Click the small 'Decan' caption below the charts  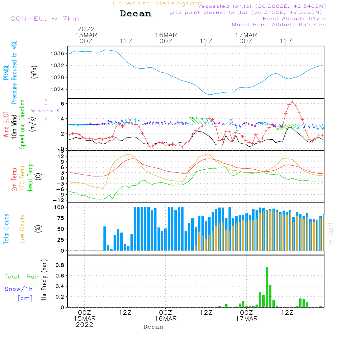pos(153,327)
